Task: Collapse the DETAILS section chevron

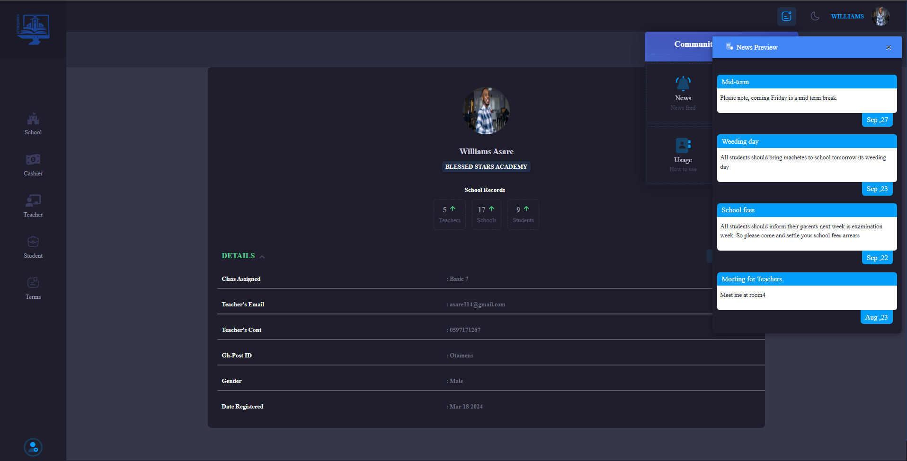Action: click(262, 257)
